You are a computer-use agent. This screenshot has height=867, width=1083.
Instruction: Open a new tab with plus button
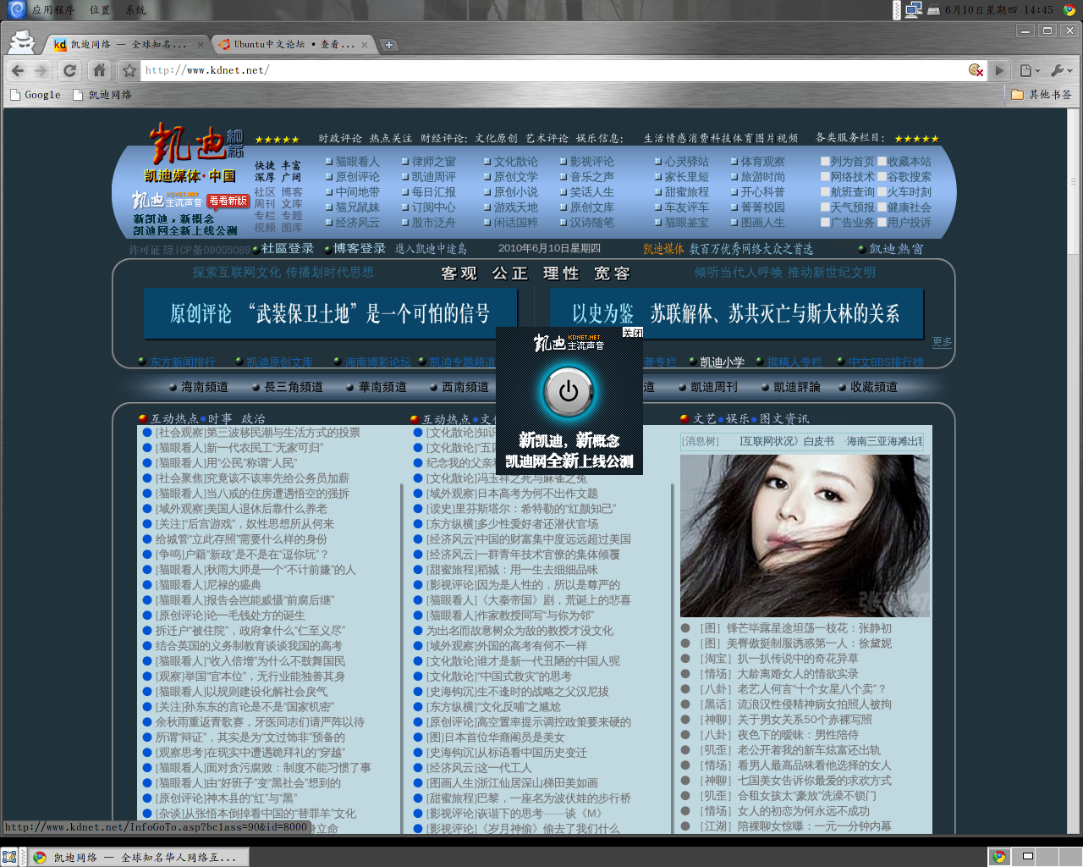[389, 45]
